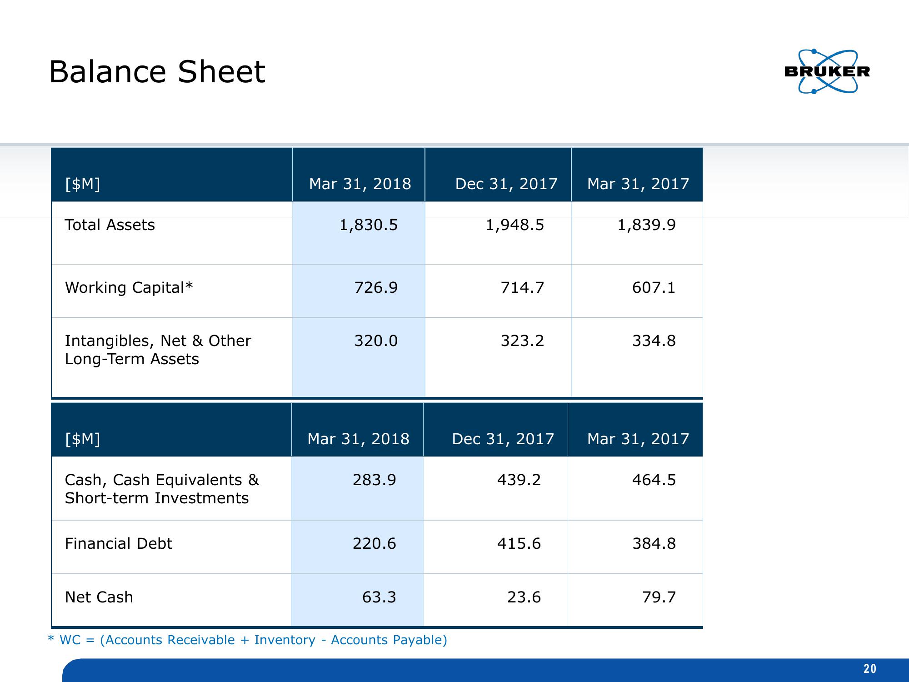
Task: Click Net Cash row label
Action: point(99,597)
